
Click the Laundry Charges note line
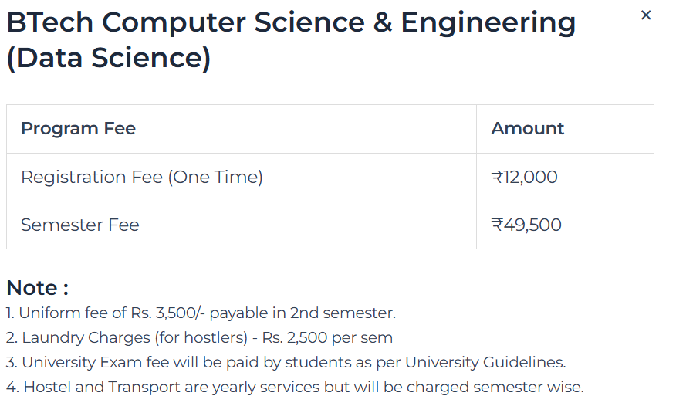(x=199, y=338)
